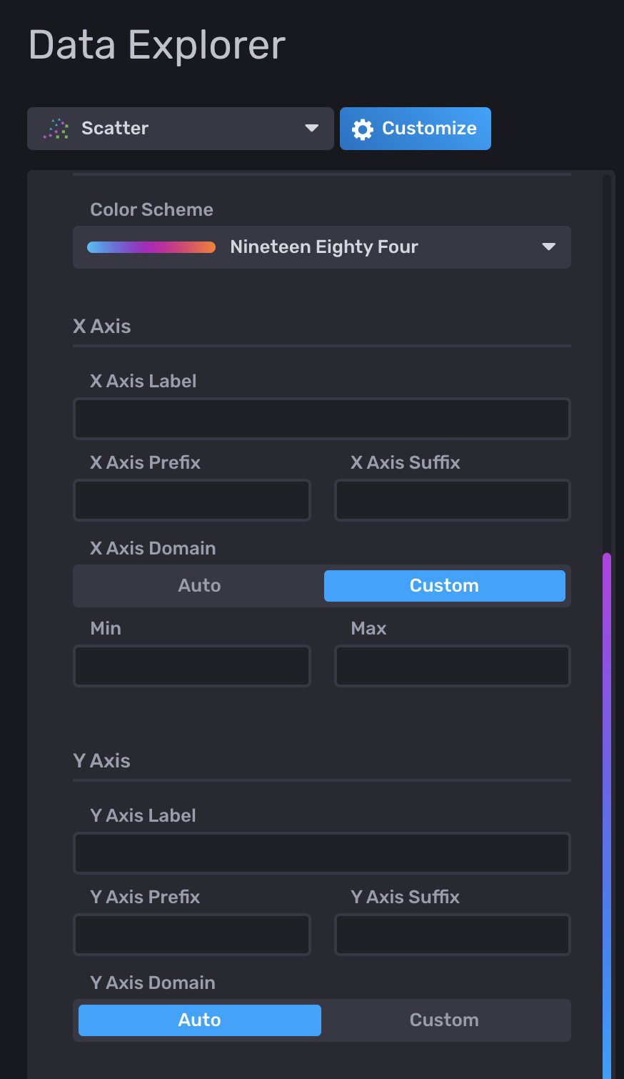624x1079 pixels.
Task: Switch Y Axis Domain to Custom
Action: click(x=444, y=1020)
